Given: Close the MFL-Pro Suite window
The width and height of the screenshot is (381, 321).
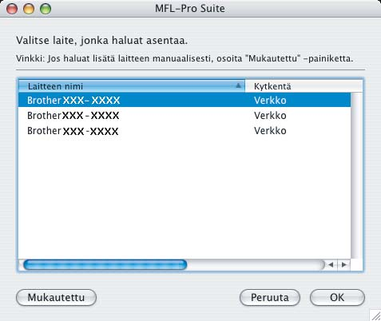Looking at the screenshot, I should click(x=12, y=9).
